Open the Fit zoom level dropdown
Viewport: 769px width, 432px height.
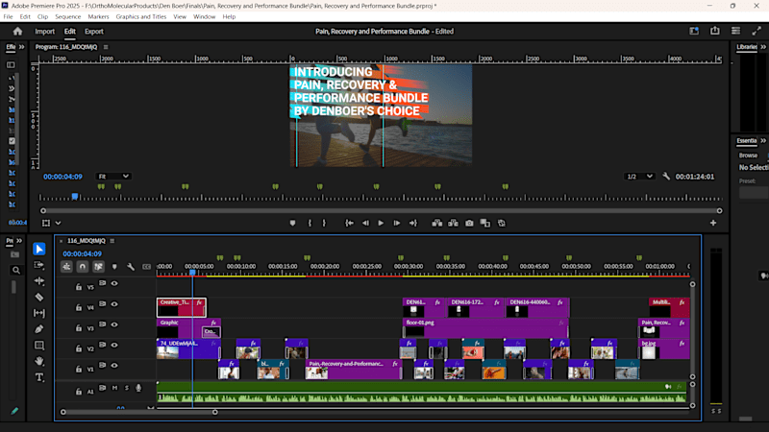[113, 177]
